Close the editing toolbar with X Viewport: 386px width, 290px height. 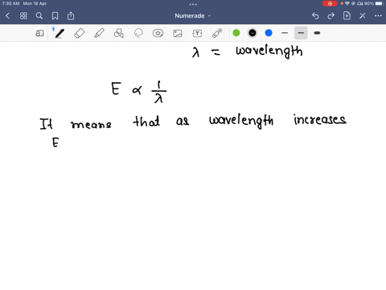(x=363, y=16)
